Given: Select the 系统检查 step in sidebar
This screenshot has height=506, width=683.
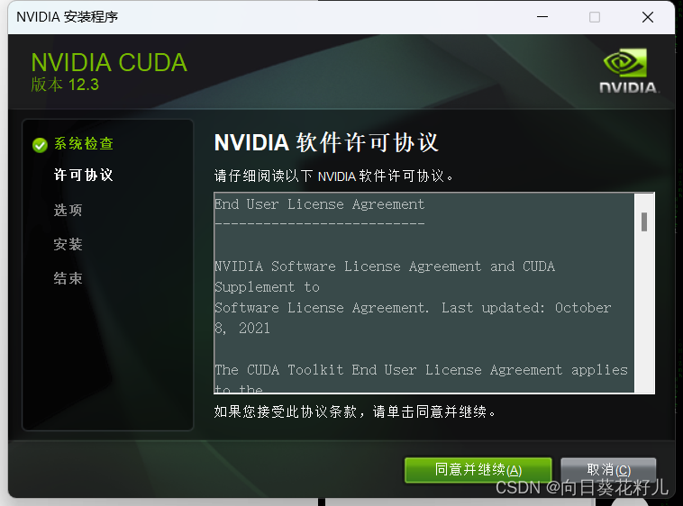Looking at the screenshot, I should click(x=84, y=143).
